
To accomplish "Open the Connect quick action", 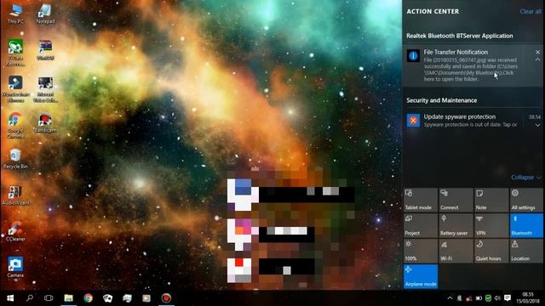I will (x=456, y=200).
